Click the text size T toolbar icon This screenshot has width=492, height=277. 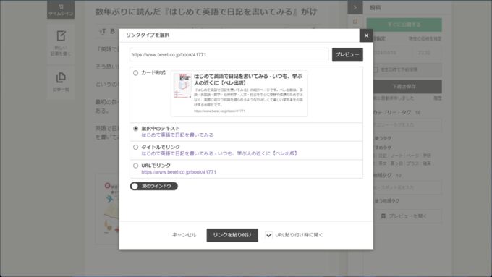(102, 31)
